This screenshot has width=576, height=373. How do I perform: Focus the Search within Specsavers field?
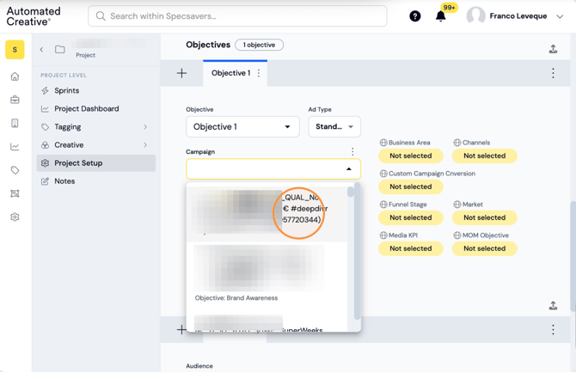237,16
